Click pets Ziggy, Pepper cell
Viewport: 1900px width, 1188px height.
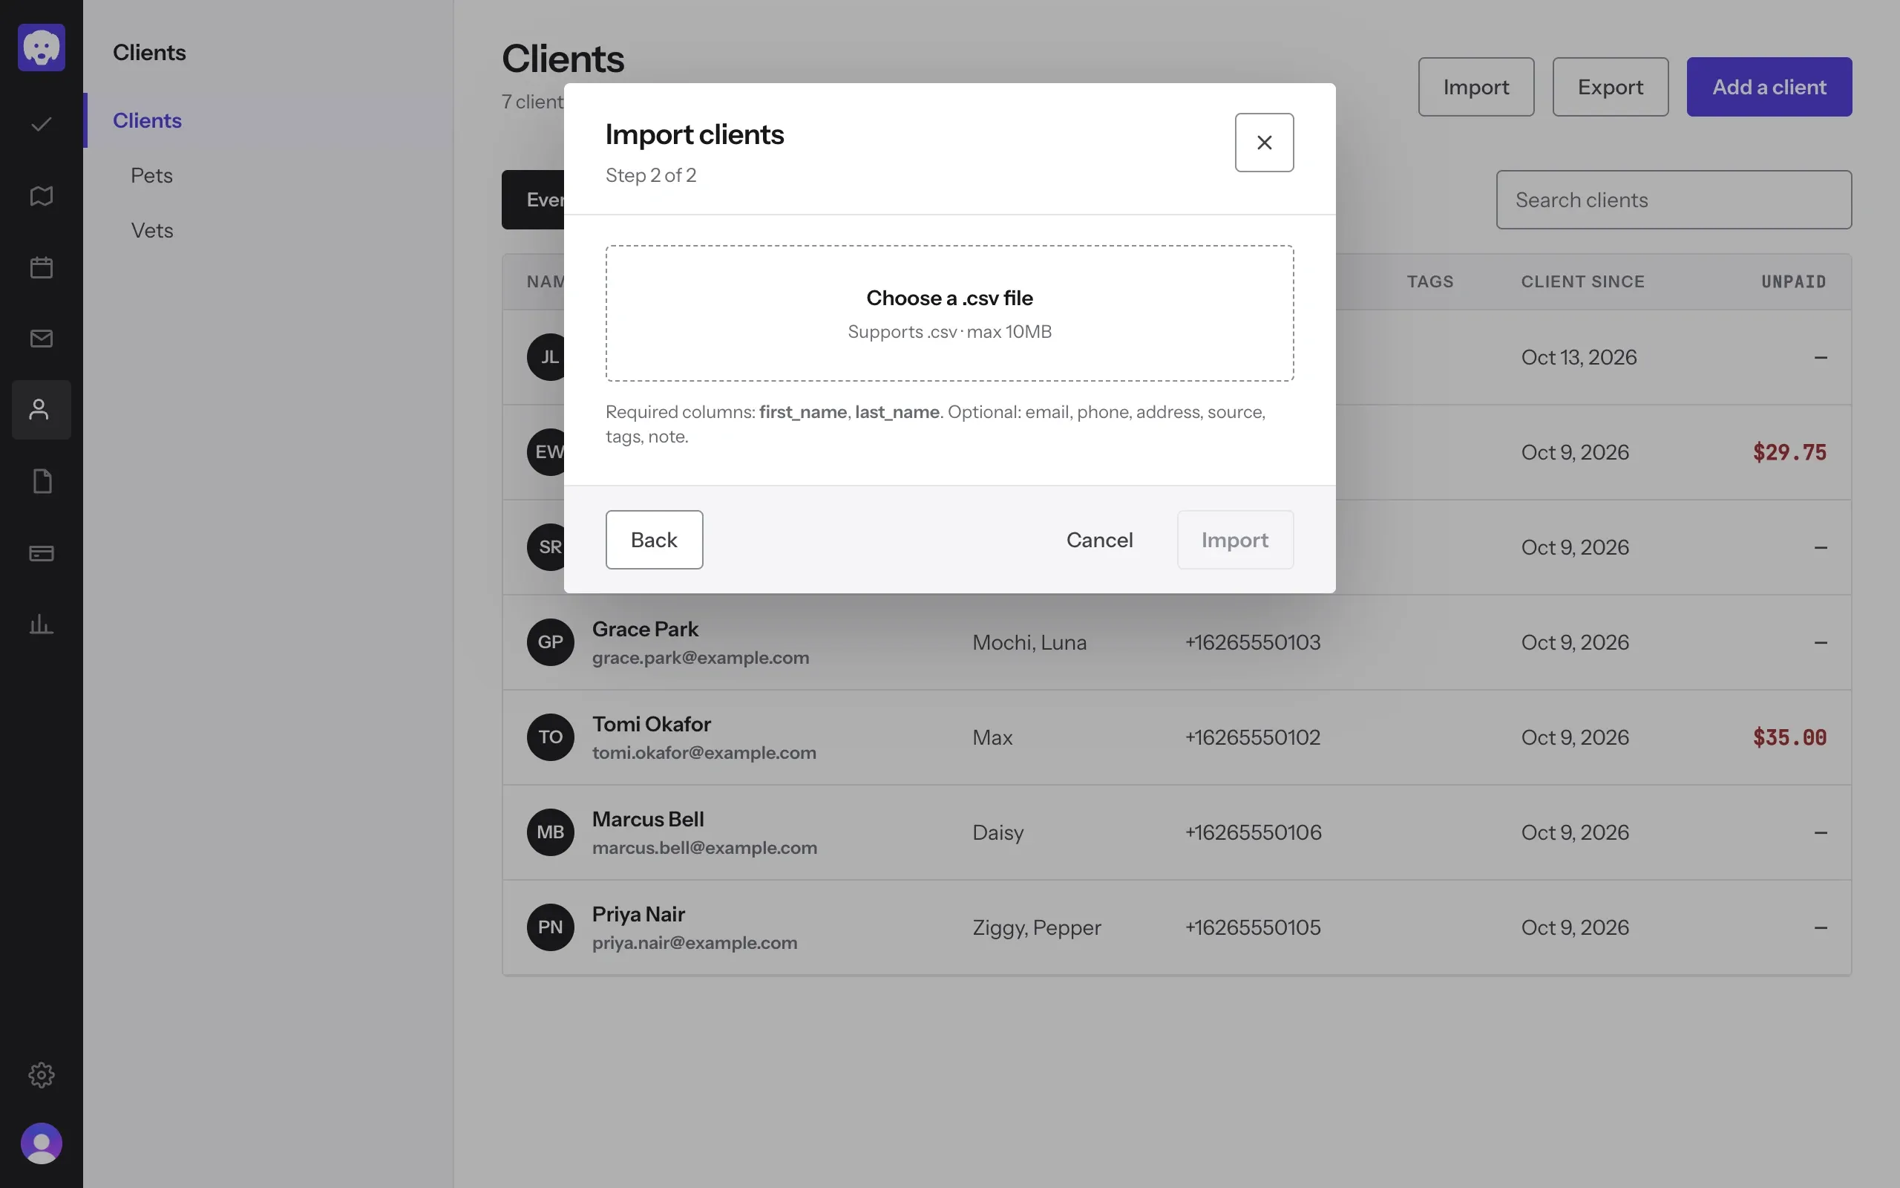pos(1036,927)
